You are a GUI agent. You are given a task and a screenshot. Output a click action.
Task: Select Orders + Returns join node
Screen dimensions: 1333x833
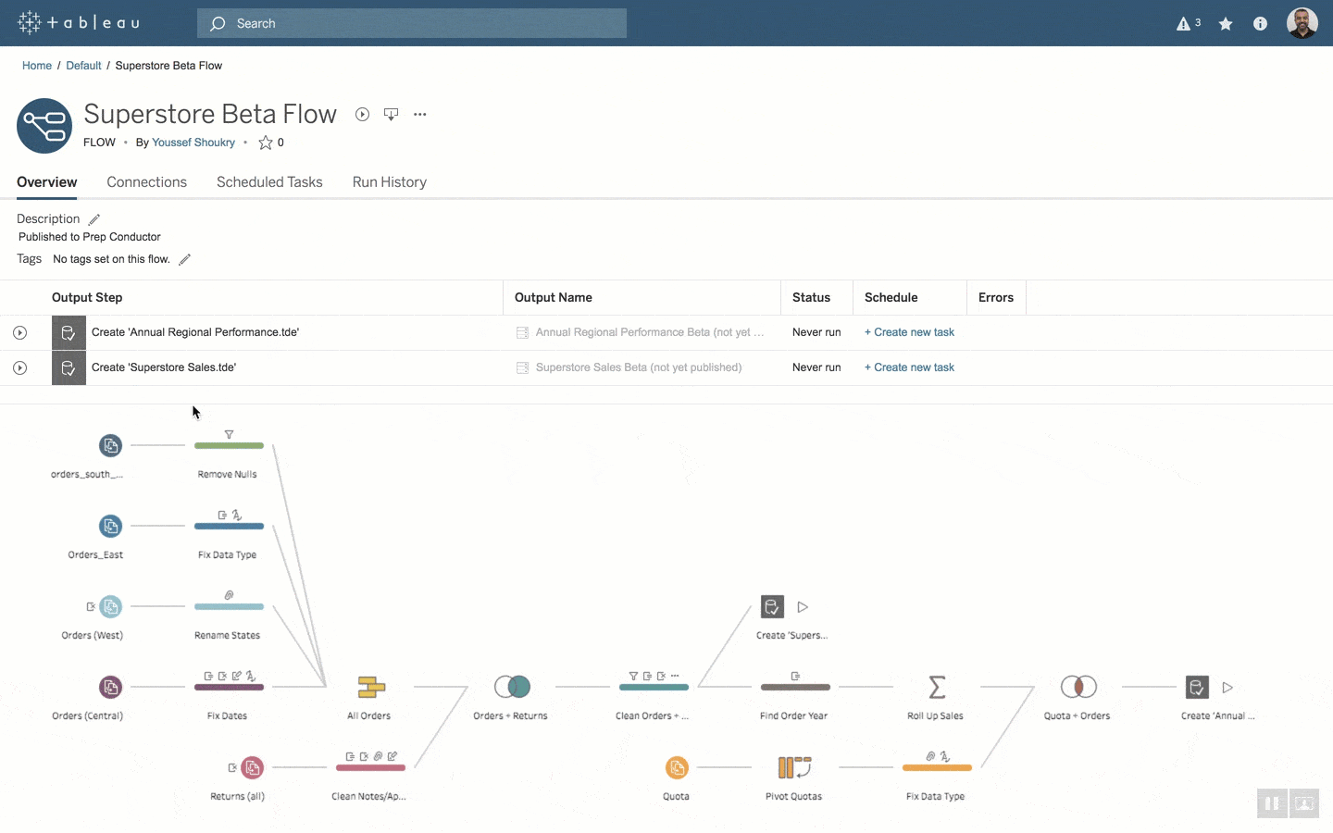(x=512, y=687)
